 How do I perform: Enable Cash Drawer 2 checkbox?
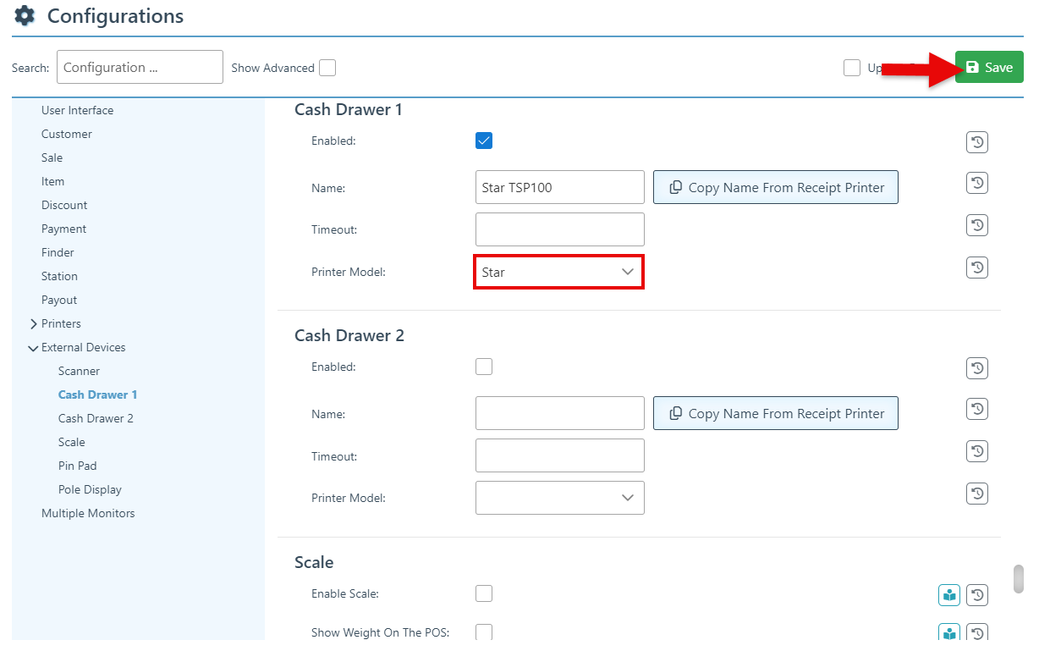(x=484, y=367)
